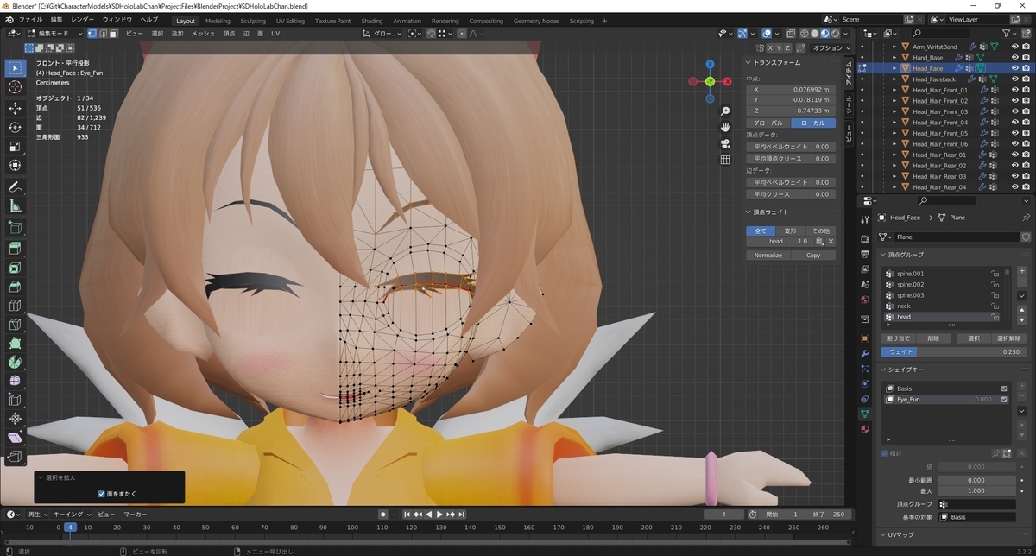Open the Edit Mode dropdown
This screenshot has height=556, width=1036.
[54, 33]
